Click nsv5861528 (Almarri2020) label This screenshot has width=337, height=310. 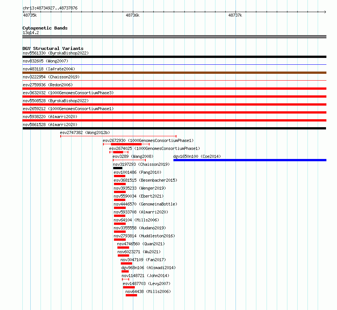coord(50,125)
